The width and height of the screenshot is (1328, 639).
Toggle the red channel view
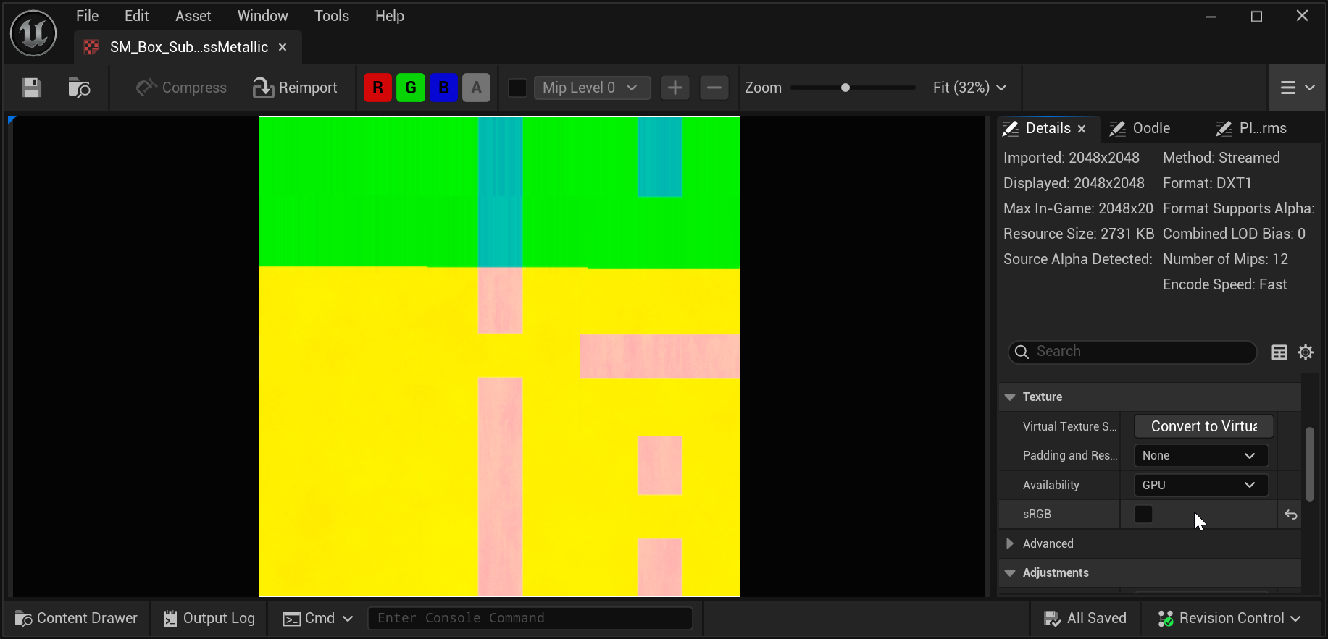click(x=377, y=88)
